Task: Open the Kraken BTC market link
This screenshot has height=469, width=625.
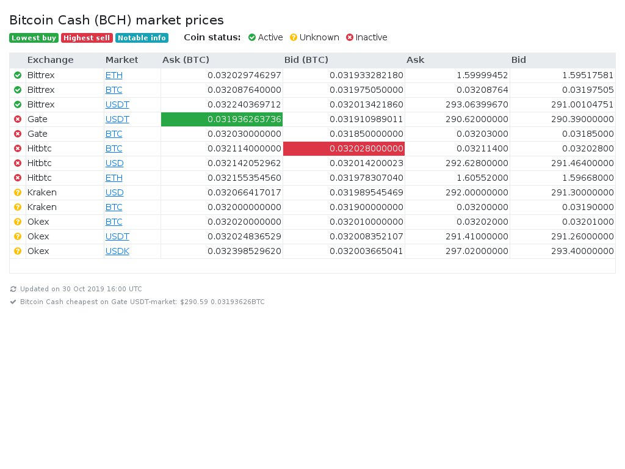Action: [114, 207]
